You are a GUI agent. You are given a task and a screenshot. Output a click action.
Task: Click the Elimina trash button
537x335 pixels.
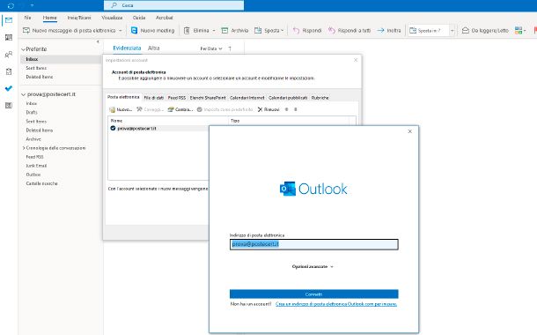(196, 31)
